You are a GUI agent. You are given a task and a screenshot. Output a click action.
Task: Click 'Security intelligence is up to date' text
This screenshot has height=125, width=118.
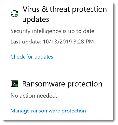(53, 31)
